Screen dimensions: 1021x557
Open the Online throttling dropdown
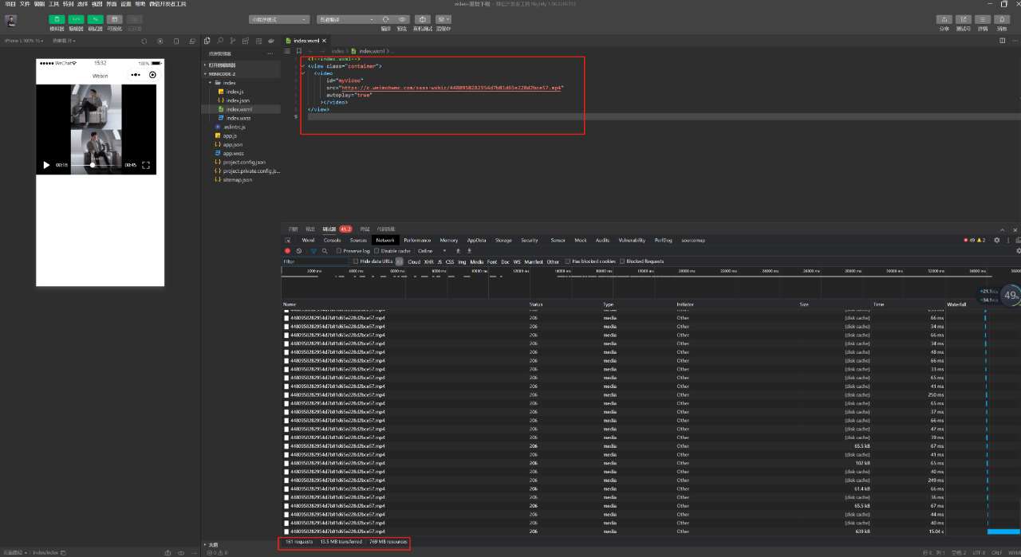pos(432,250)
